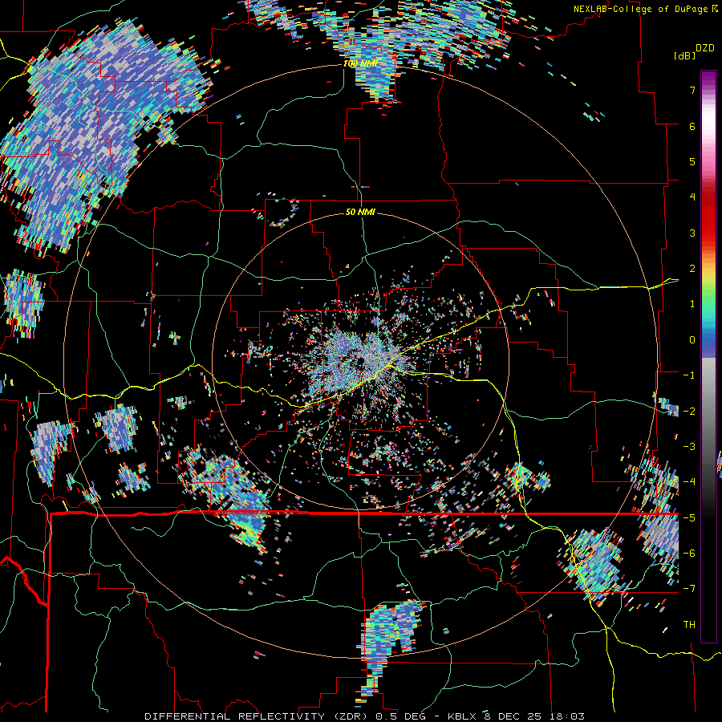The image size is (722, 722).
Task: Click the 5 value on color scale
Action: 692,161
